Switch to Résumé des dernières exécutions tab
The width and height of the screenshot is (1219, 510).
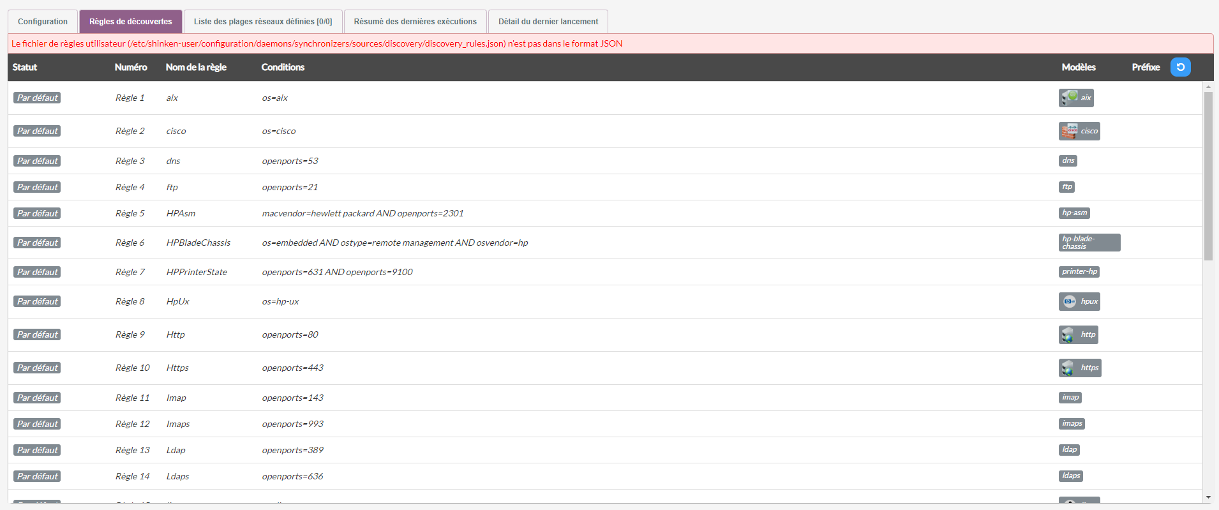(415, 22)
